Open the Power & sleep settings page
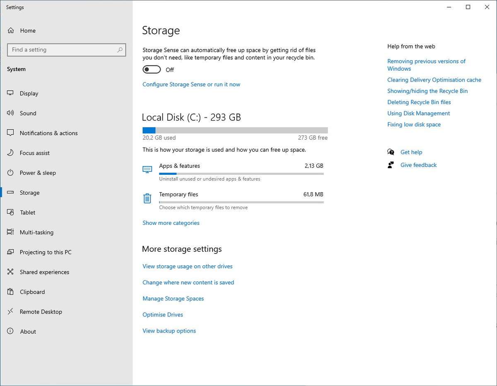Screen dimensions: 497x386 [x=38, y=173]
